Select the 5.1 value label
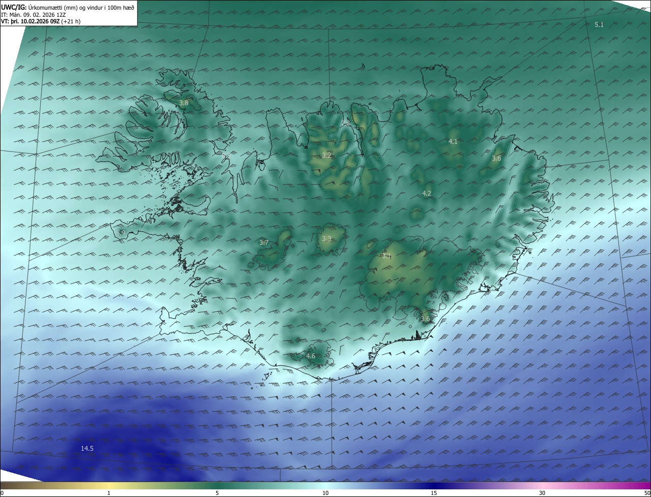The image size is (651, 497). click(599, 24)
